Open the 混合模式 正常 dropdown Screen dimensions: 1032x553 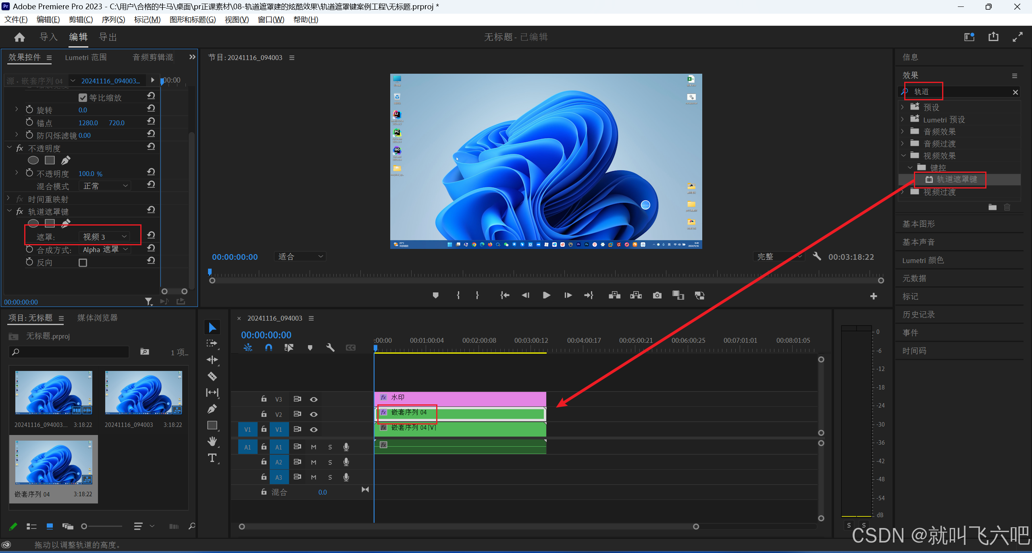point(105,186)
